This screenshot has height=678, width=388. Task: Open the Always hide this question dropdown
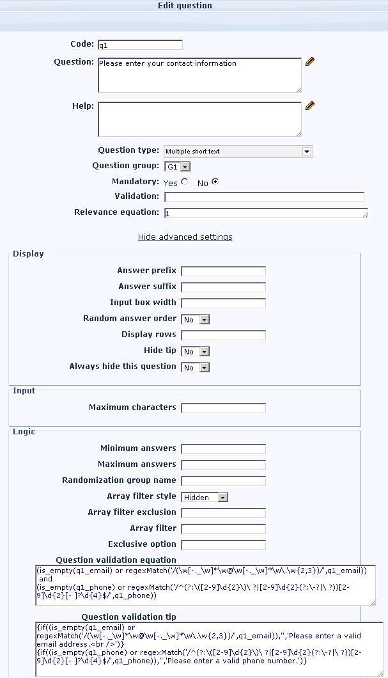pos(196,368)
